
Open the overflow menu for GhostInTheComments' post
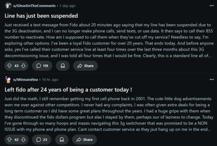[x=212, y=6]
